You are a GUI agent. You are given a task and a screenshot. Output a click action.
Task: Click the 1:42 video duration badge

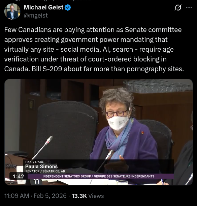(18, 176)
